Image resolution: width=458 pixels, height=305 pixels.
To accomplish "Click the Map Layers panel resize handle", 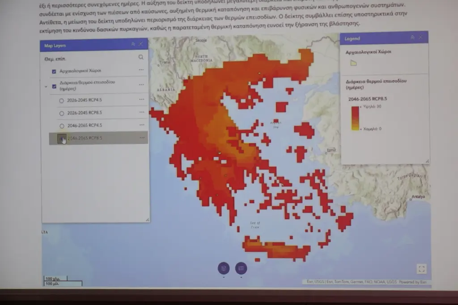I will tap(147, 220).
